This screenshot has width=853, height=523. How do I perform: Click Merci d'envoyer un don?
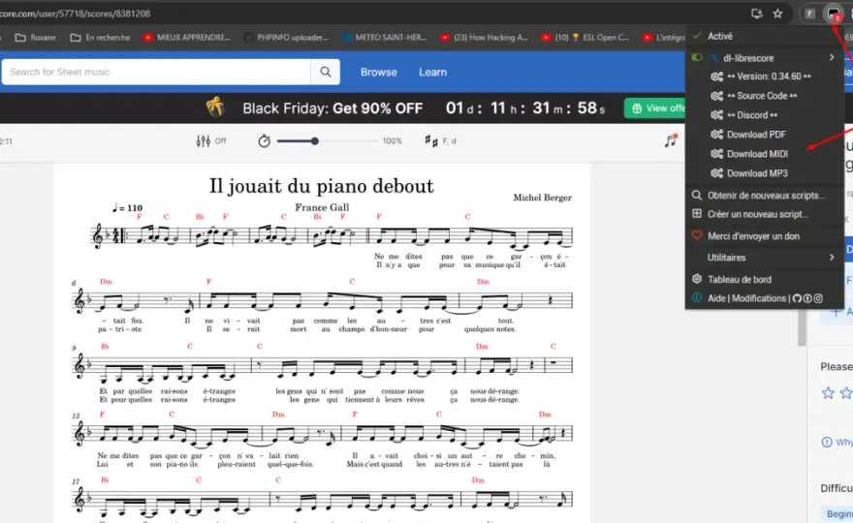click(x=753, y=236)
